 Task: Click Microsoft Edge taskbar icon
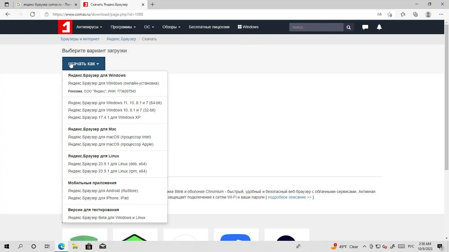point(61,246)
